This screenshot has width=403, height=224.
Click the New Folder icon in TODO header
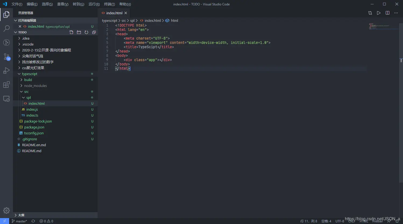point(79,32)
